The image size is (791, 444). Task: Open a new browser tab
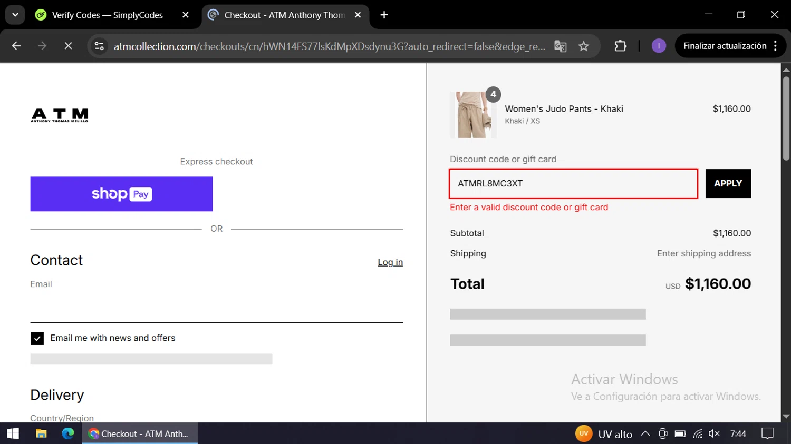tap(384, 15)
